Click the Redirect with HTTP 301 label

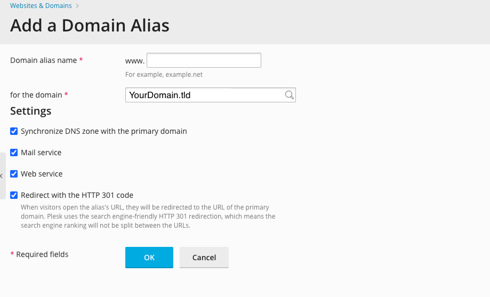click(x=77, y=195)
